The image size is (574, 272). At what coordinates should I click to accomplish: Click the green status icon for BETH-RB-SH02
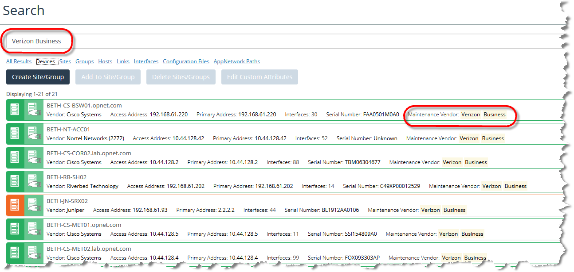pyautogui.click(x=15, y=182)
